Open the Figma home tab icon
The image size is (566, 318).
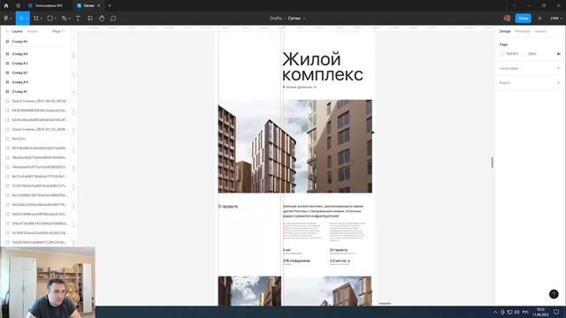(6, 6)
